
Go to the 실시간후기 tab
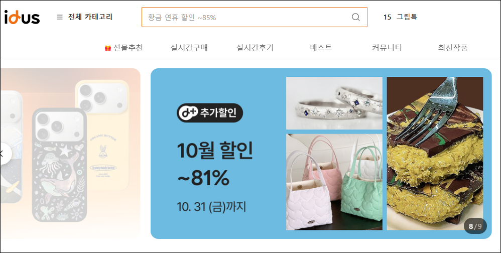(x=255, y=48)
